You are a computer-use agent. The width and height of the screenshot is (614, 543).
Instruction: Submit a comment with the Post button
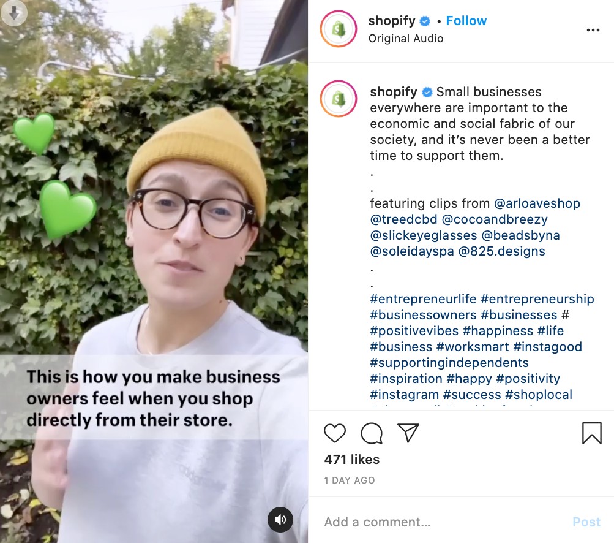point(586,522)
